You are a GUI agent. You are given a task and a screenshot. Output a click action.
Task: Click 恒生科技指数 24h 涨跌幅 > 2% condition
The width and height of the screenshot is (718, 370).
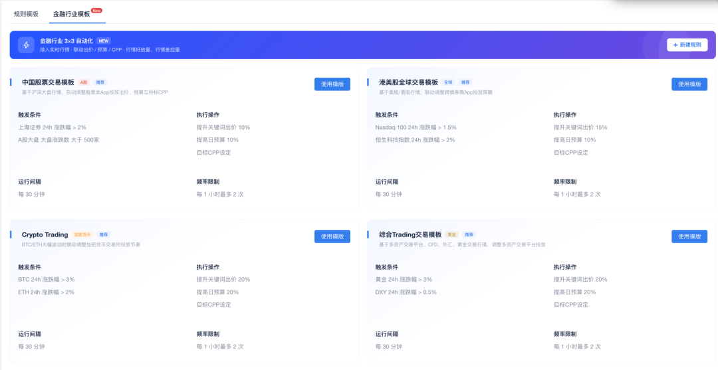(415, 140)
